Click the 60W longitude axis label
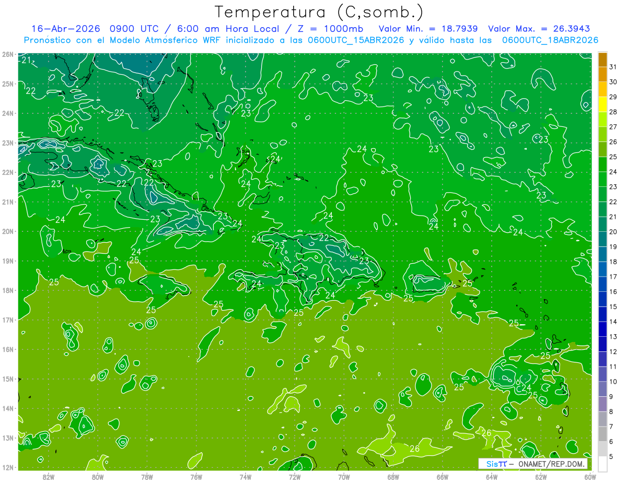The width and height of the screenshot is (627, 484). point(590,477)
